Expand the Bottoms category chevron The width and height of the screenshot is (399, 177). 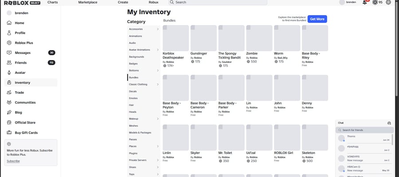(158, 70)
